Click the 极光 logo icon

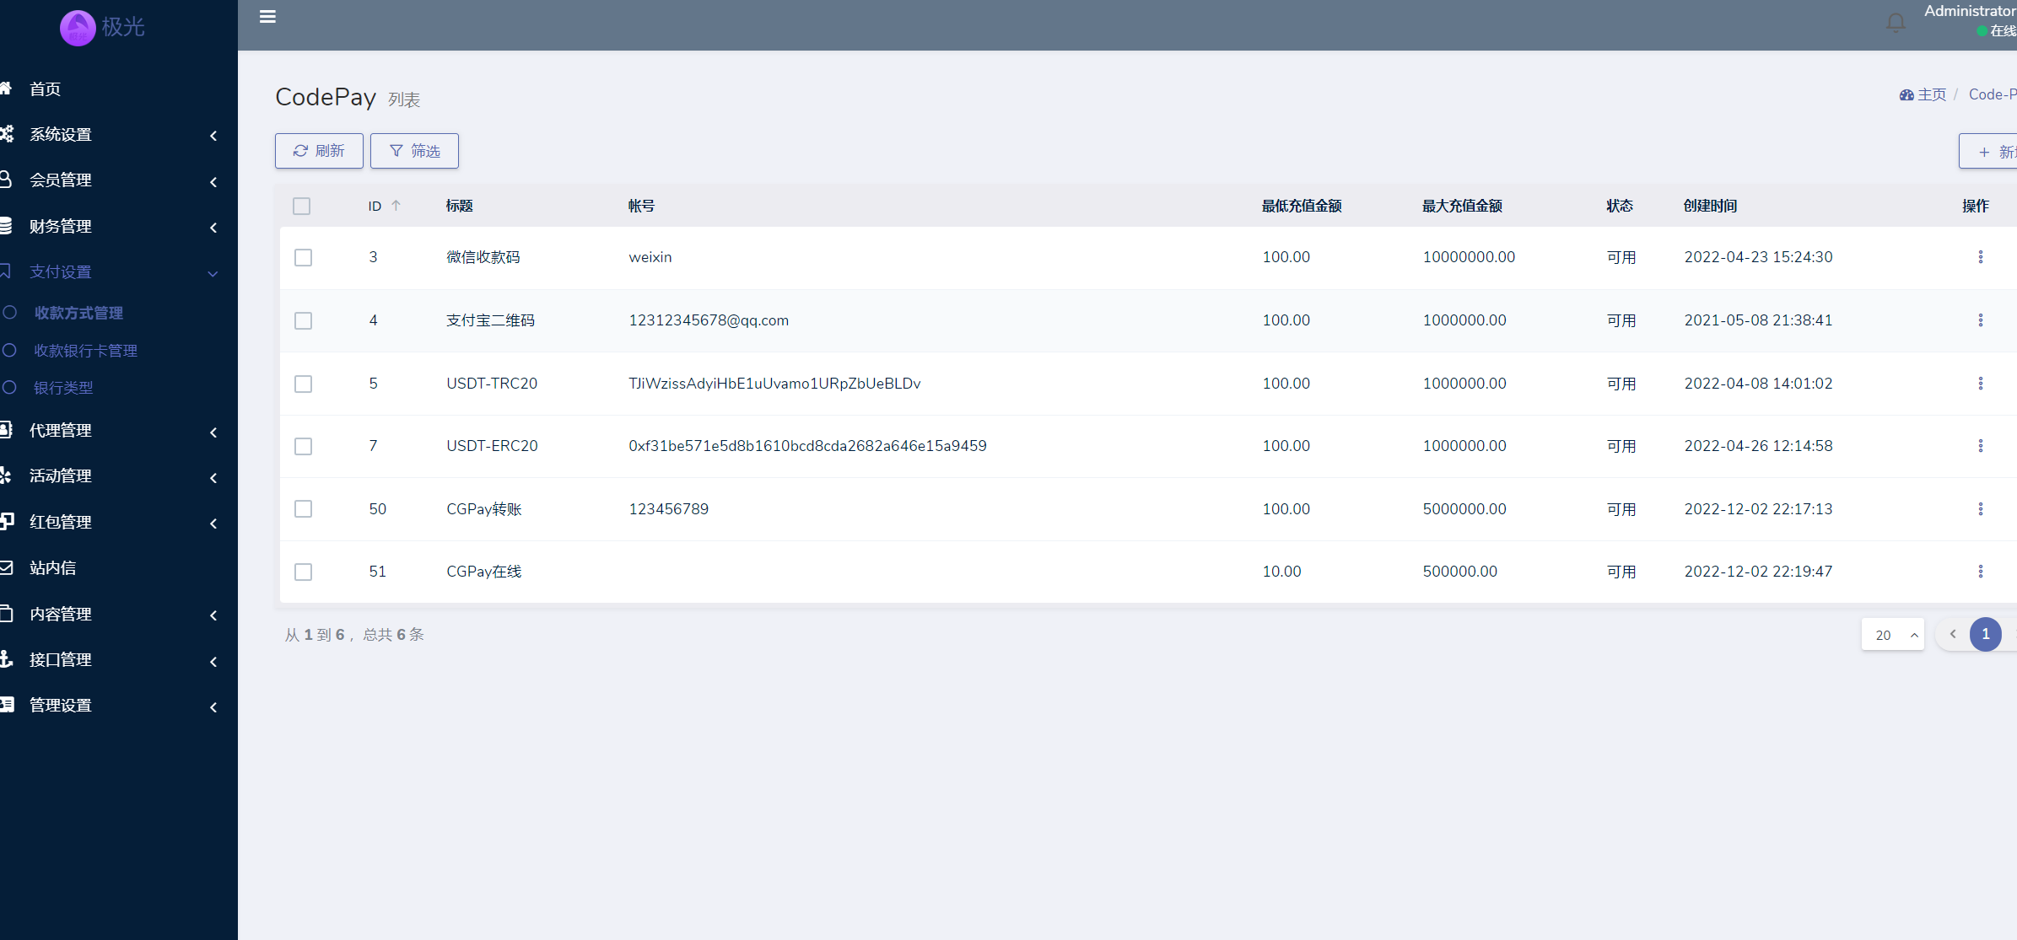(x=78, y=28)
